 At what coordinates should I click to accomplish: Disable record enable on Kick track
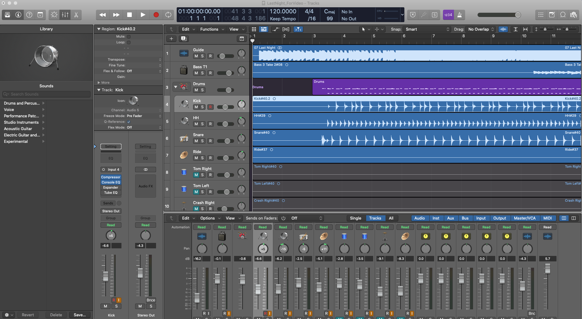(210, 107)
